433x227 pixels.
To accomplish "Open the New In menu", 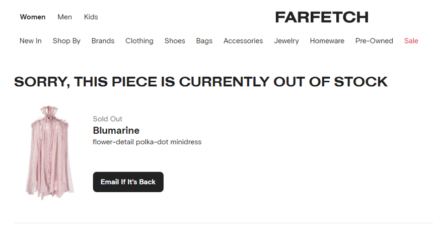I will [x=31, y=41].
